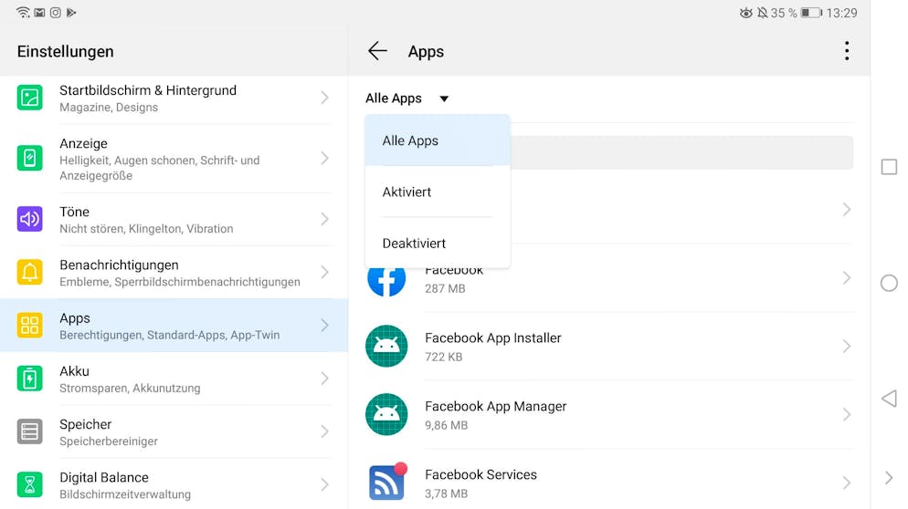This screenshot has width=908, height=509.
Task: Tap the green Anzeige display icon
Action: (x=29, y=158)
